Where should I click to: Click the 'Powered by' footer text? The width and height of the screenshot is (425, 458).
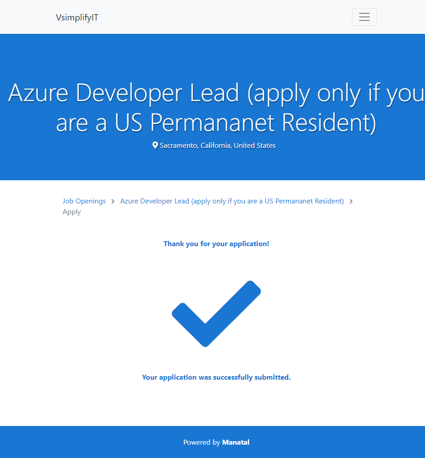(201, 442)
